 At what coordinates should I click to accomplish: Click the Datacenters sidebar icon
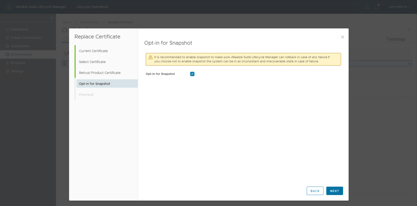[x=7, y=46]
